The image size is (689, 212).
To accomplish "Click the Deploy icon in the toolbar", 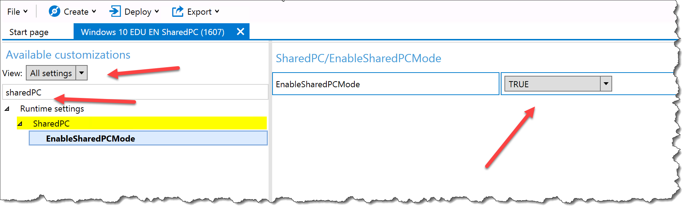I will (115, 11).
